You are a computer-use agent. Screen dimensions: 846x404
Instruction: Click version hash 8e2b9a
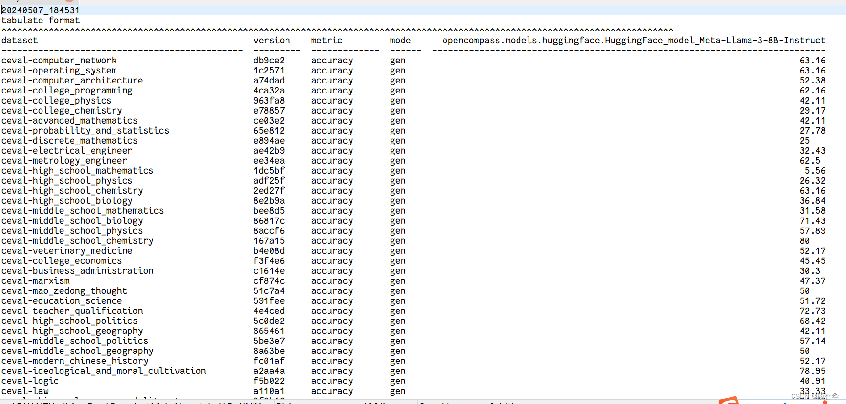pos(269,201)
